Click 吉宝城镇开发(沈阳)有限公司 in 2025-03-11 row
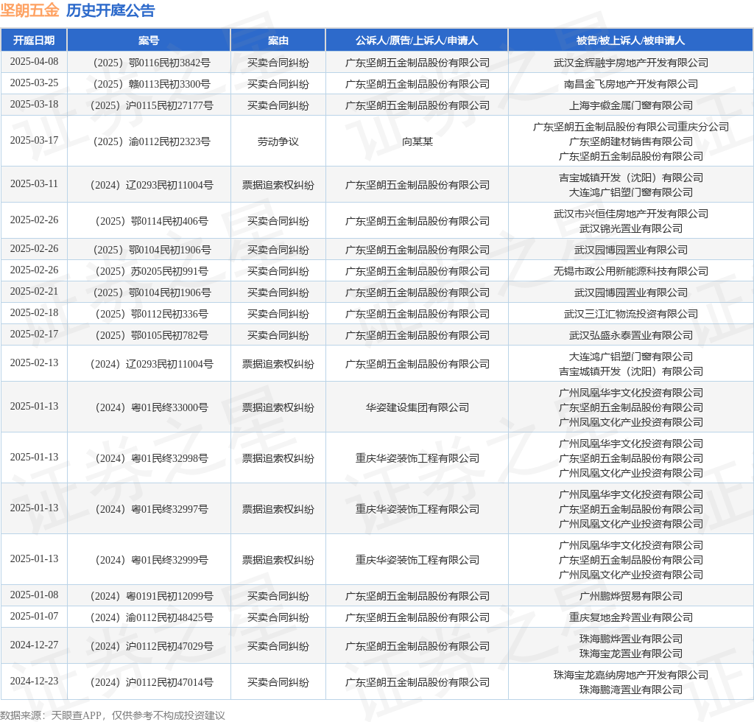754x722 pixels. point(631,178)
